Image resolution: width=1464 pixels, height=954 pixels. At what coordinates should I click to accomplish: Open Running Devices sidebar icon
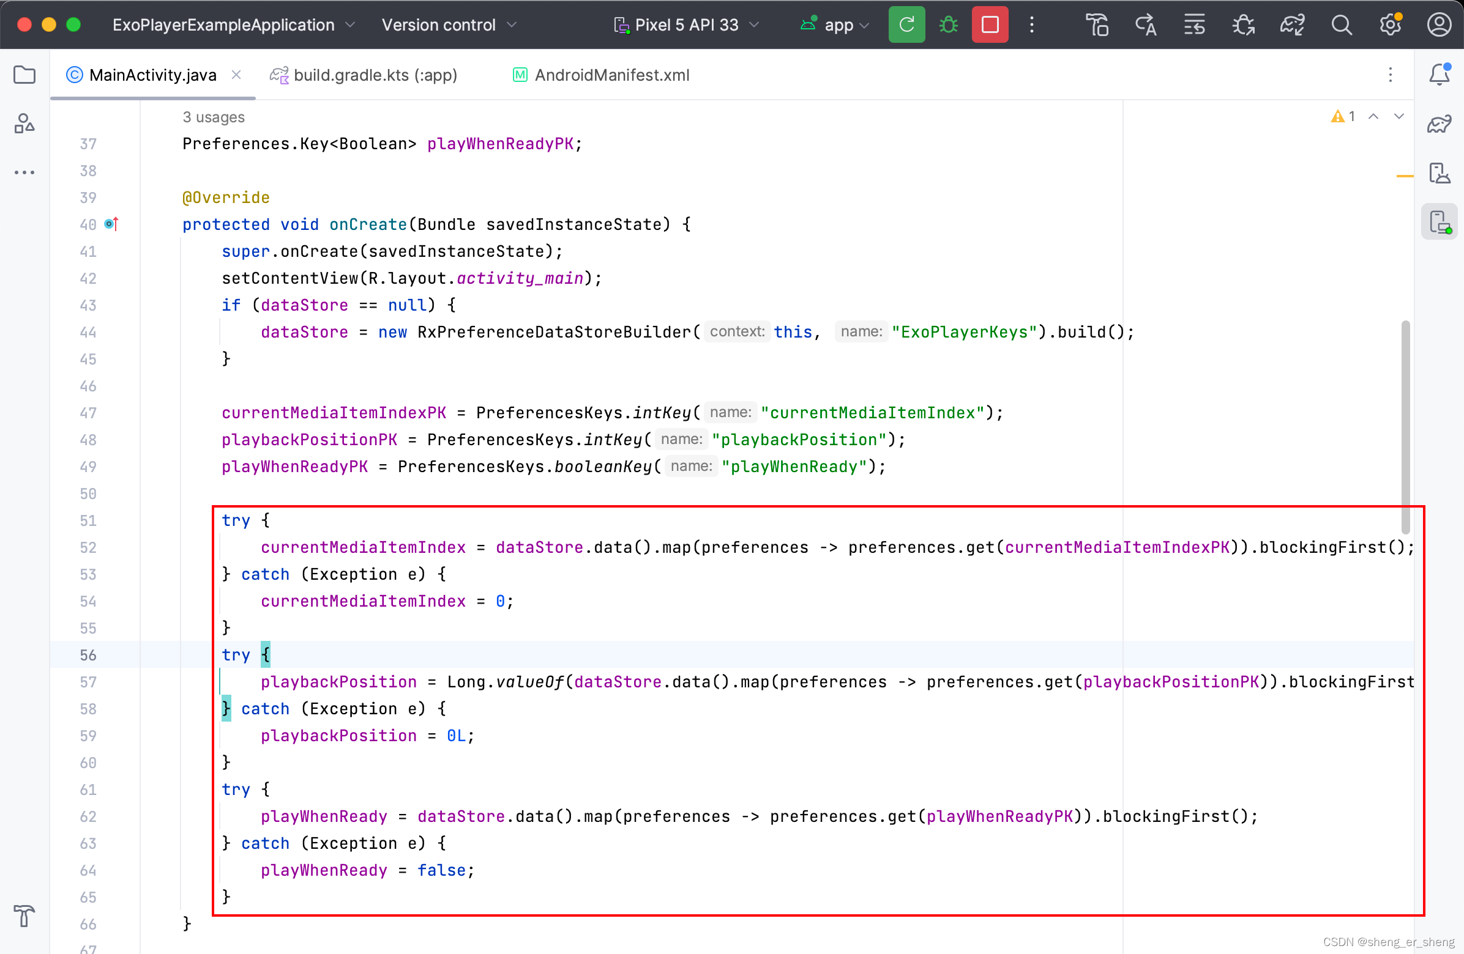point(1439,222)
